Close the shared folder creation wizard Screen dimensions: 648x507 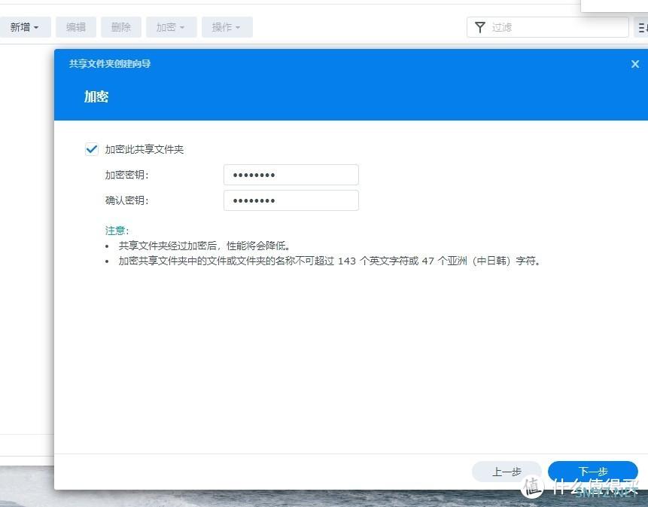coord(635,64)
